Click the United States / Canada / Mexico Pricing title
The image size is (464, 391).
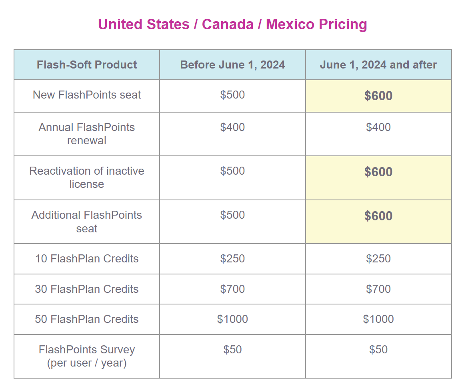[x=232, y=24]
